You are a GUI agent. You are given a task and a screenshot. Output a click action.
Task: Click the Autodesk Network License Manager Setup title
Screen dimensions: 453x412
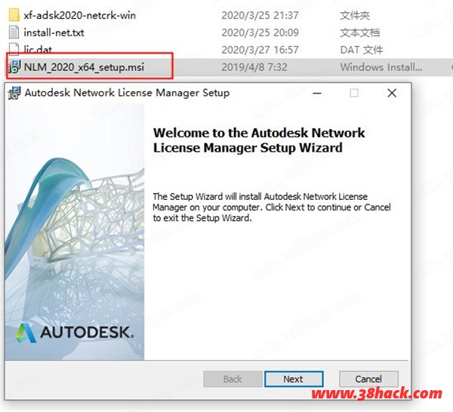(x=127, y=93)
